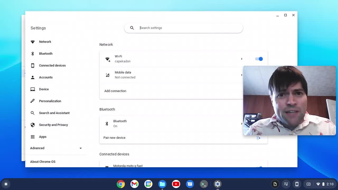The width and height of the screenshot is (338, 190).
Task: Click the Apps grid icon
Action: (x=33, y=137)
